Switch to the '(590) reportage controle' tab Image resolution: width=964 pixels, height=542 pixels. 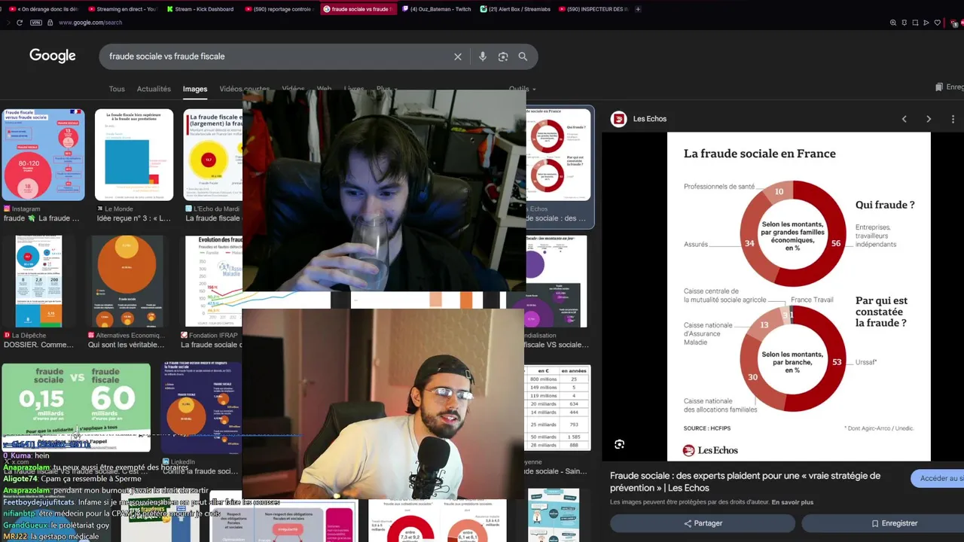point(279,9)
